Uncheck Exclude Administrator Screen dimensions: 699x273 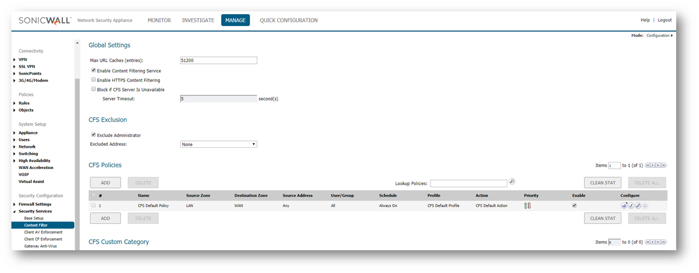pyautogui.click(x=94, y=135)
